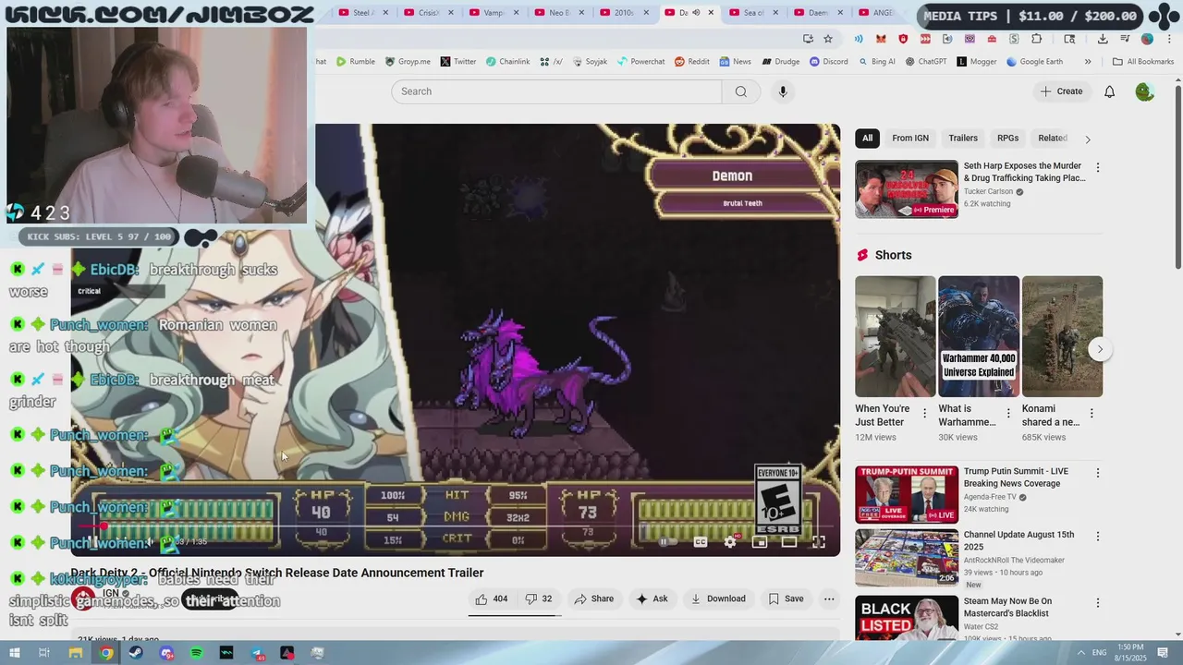Select the From IGN filter chip
Image resolution: width=1183 pixels, height=665 pixels.
(910, 139)
